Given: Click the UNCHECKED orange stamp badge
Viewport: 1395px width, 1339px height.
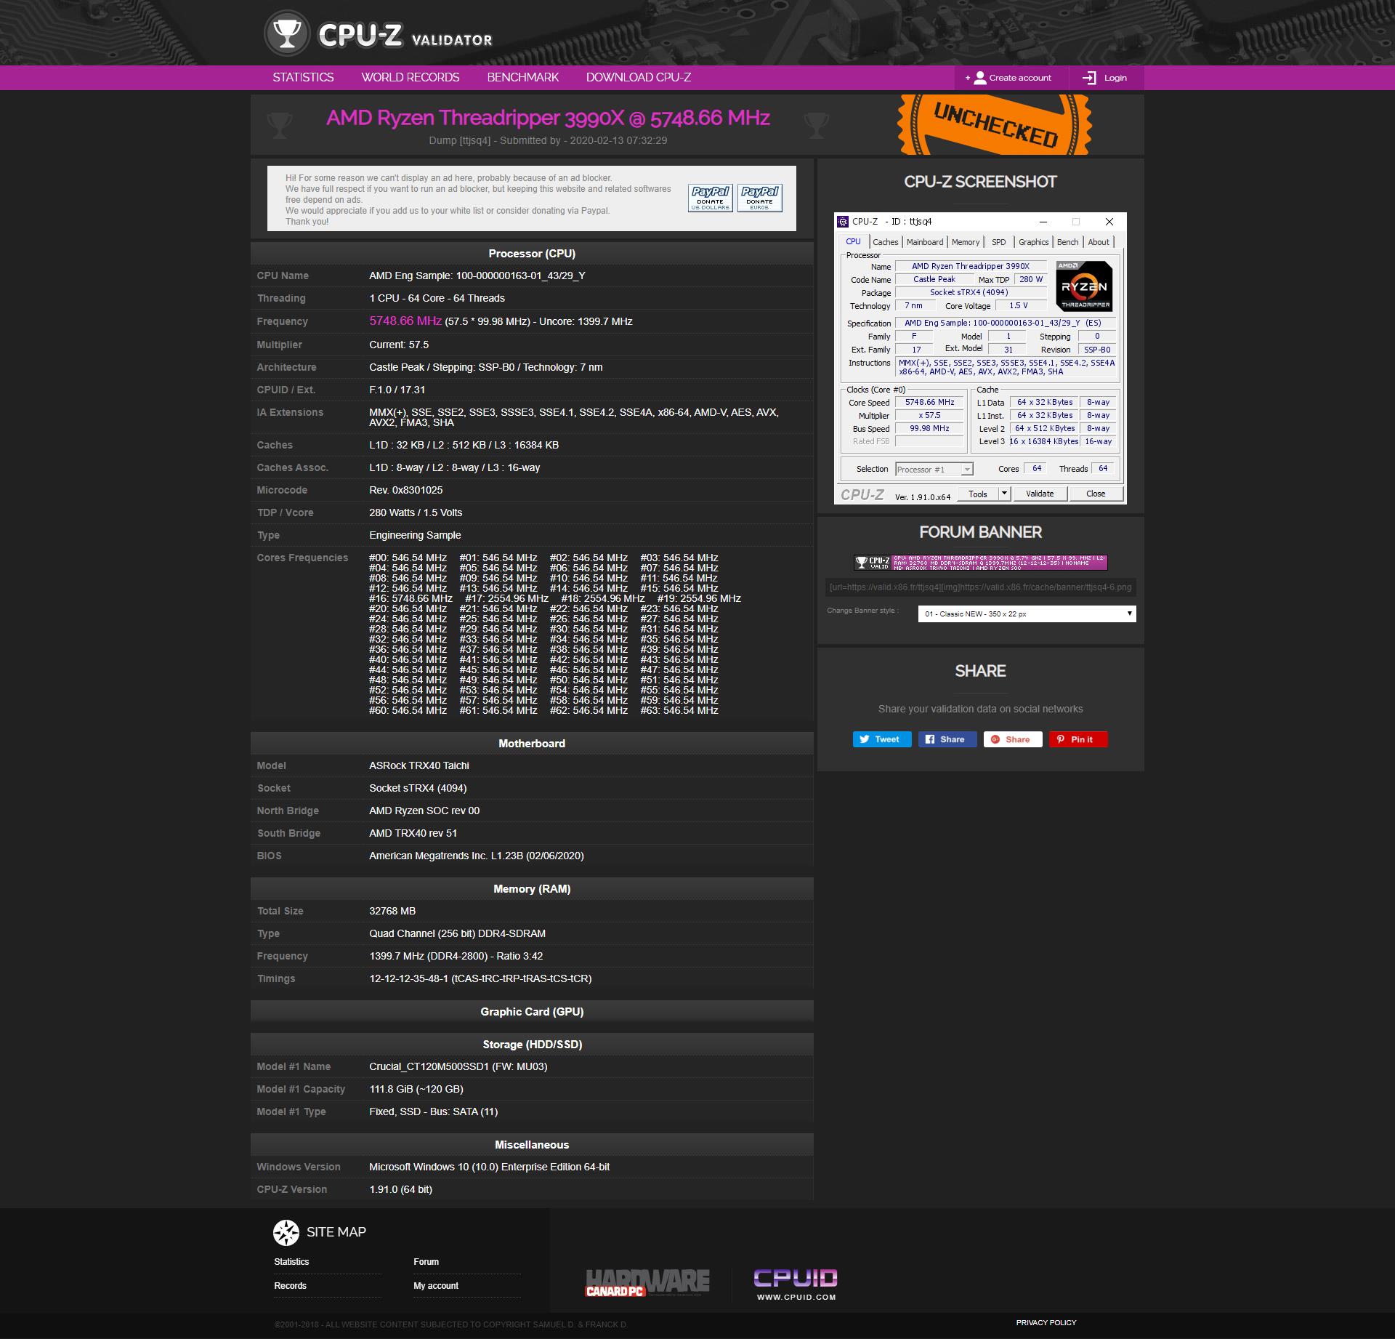Looking at the screenshot, I should (x=994, y=124).
